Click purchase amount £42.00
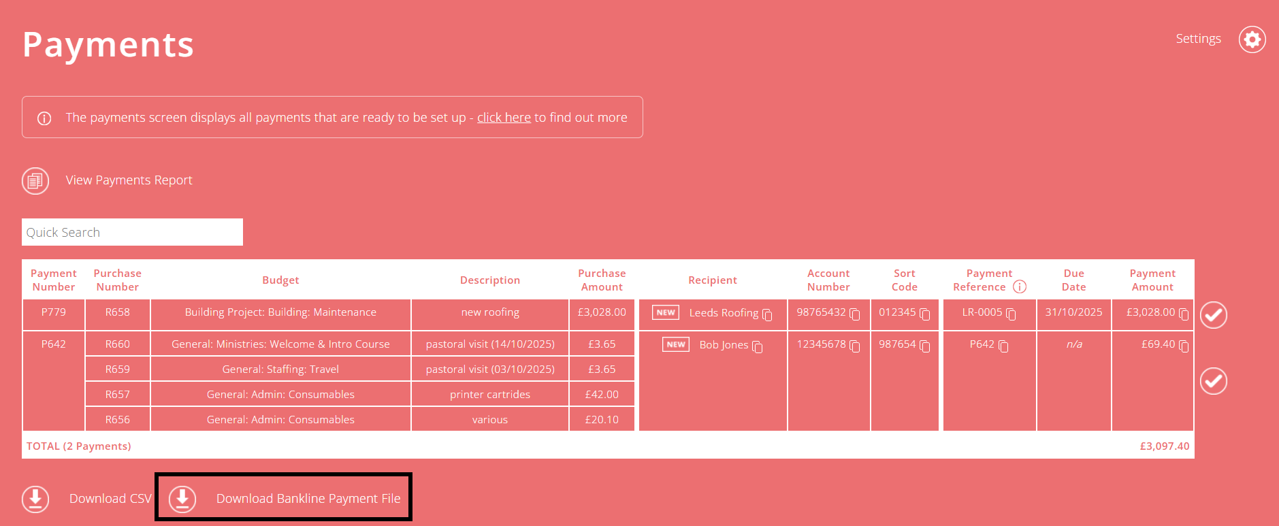The image size is (1279, 526). tap(602, 394)
